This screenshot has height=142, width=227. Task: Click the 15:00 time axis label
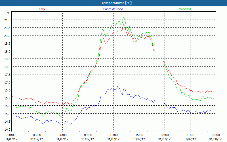click(x=139, y=135)
